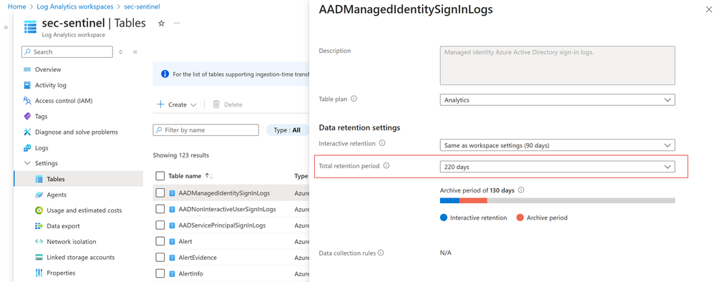This screenshot has width=715, height=282.
Task: Open the ellipsis more options beside Tables title
Action: [177, 24]
